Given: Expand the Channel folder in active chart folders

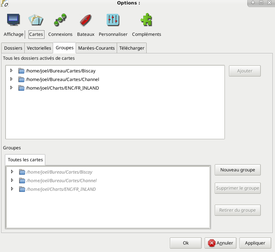Looking at the screenshot, I should 11,79.
